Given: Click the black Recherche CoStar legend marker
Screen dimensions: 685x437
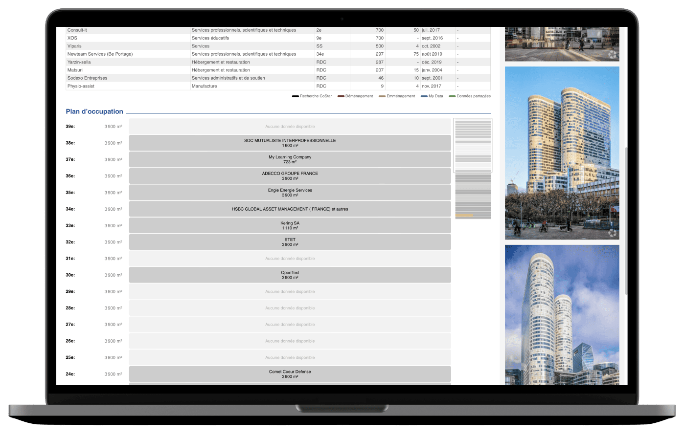Looking at the screenshot, I should [295, 96].
